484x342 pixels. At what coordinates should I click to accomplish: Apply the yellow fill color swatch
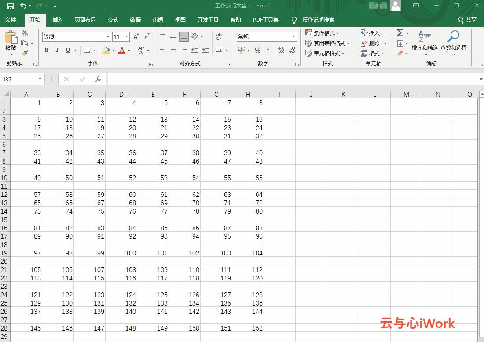[x=106, y=50]
